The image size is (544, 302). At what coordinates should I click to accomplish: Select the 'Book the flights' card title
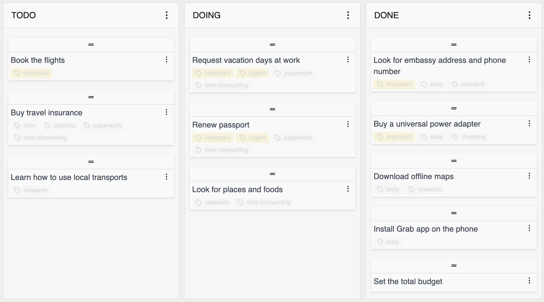[x=38, y=60]
